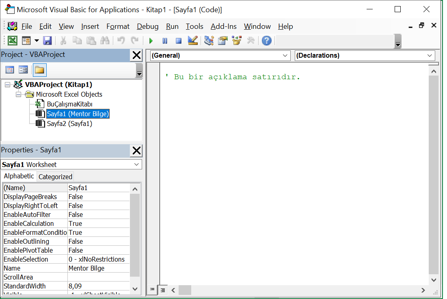Screen dimensions: 447x299
Task: Close the Properties - Sayfa1 pane
Action: coord(136,150)
